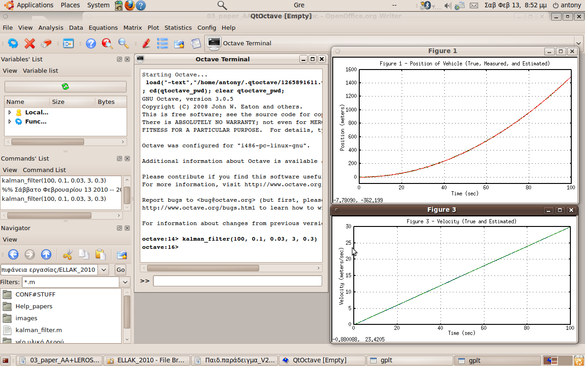Click the notes document icon in toolbar
Image resolution: width=585 pixels, height=366 pixels.
tap(196, 43)
